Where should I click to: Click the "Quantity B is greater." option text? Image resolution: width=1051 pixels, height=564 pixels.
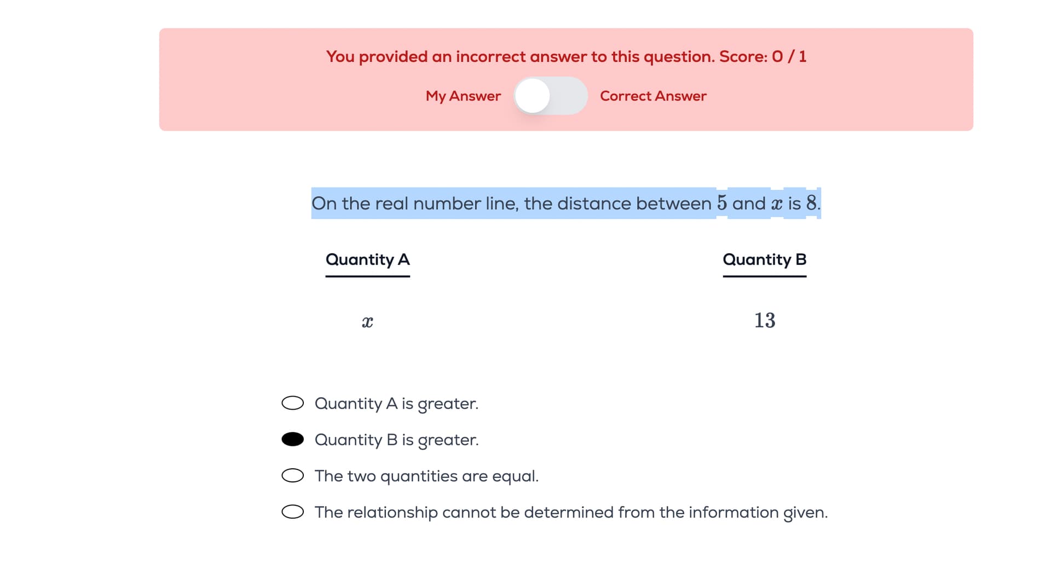click(396, 440)
